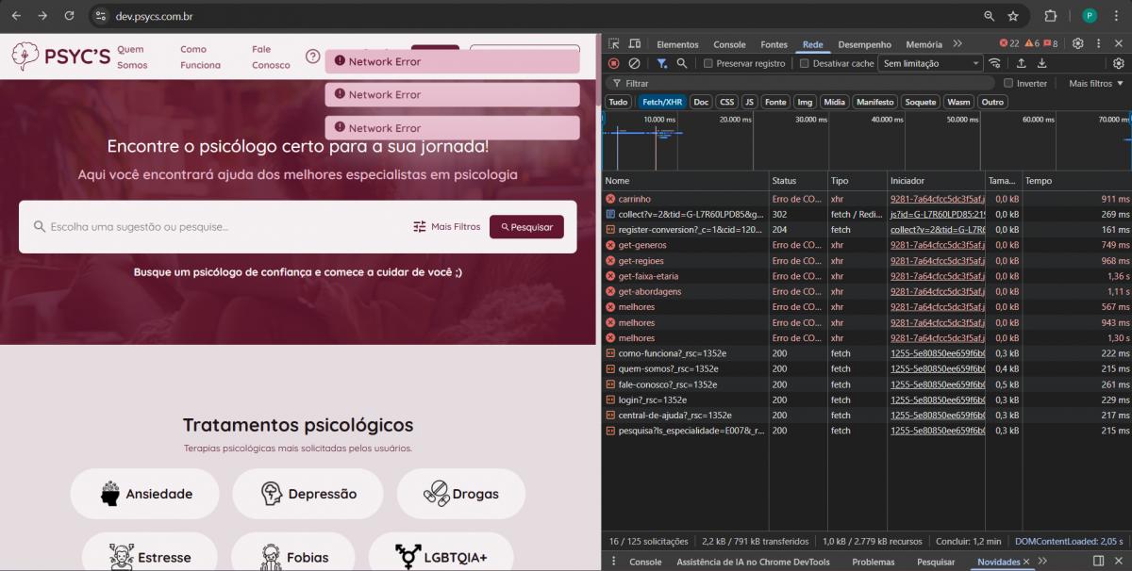This screenshot has height=571, width=1132.
Task: Open the Desempenho tab
Action: (864, 44)
